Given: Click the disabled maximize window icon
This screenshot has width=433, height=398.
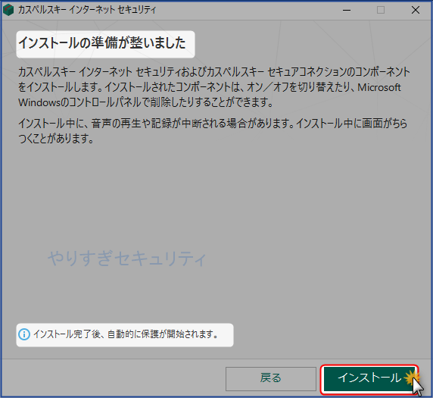Looking at the screenshot, I should coord(381,10).
